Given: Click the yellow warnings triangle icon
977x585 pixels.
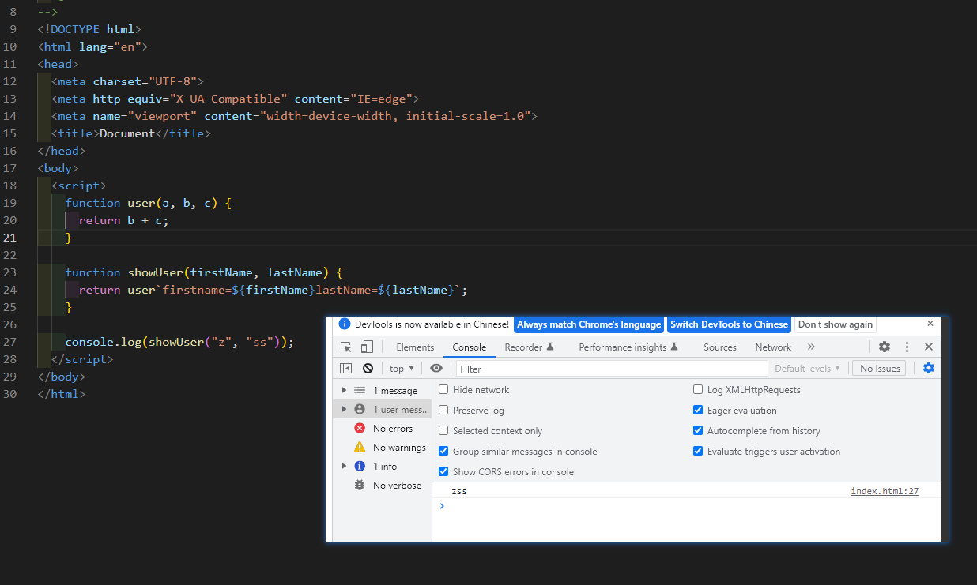Looking at the screenshot, I should 360,447.
